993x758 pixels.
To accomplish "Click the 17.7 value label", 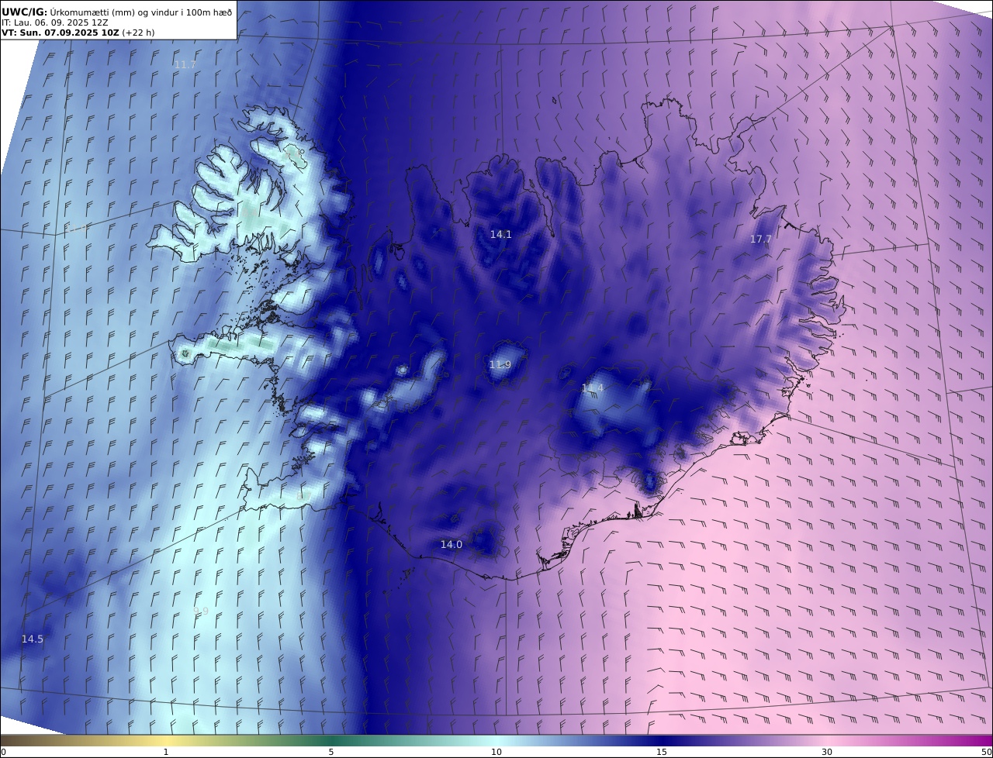I will click(761, 239).
